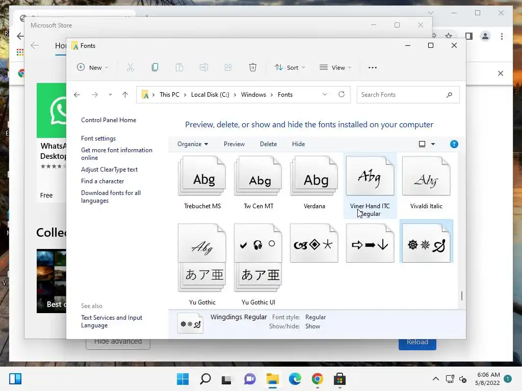Click Delete in fonts command bar

(268, 144)
